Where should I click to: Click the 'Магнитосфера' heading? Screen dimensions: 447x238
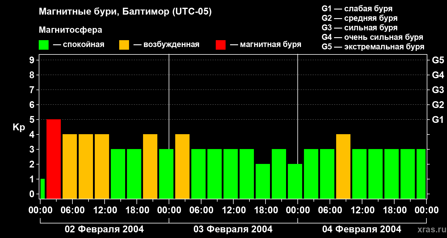[x=70, y=30]
